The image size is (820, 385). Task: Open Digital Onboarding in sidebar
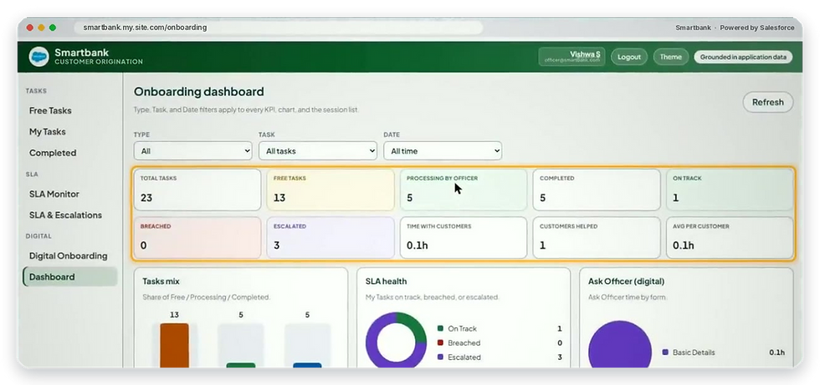(68, 256)
